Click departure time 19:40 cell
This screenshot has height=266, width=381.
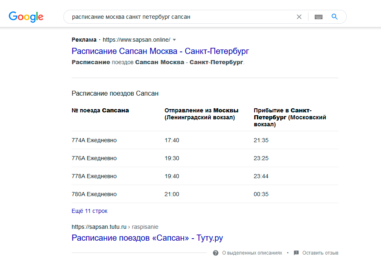172,176
